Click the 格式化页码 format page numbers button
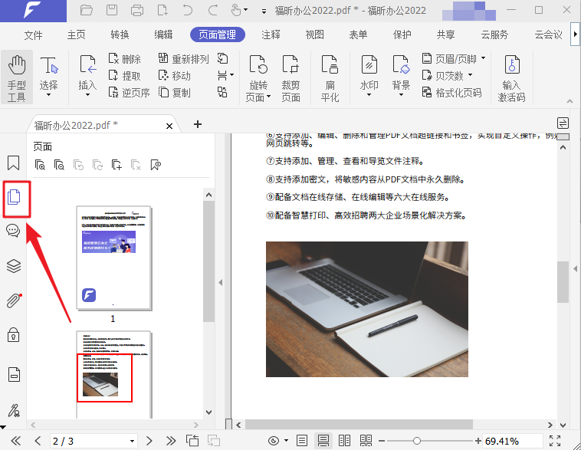The width and height of the screenshot is (581, 450). [x=452, y=92]
